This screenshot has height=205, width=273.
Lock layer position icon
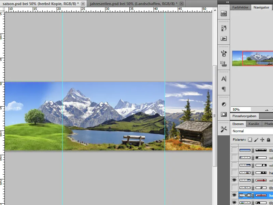point(262,140)
